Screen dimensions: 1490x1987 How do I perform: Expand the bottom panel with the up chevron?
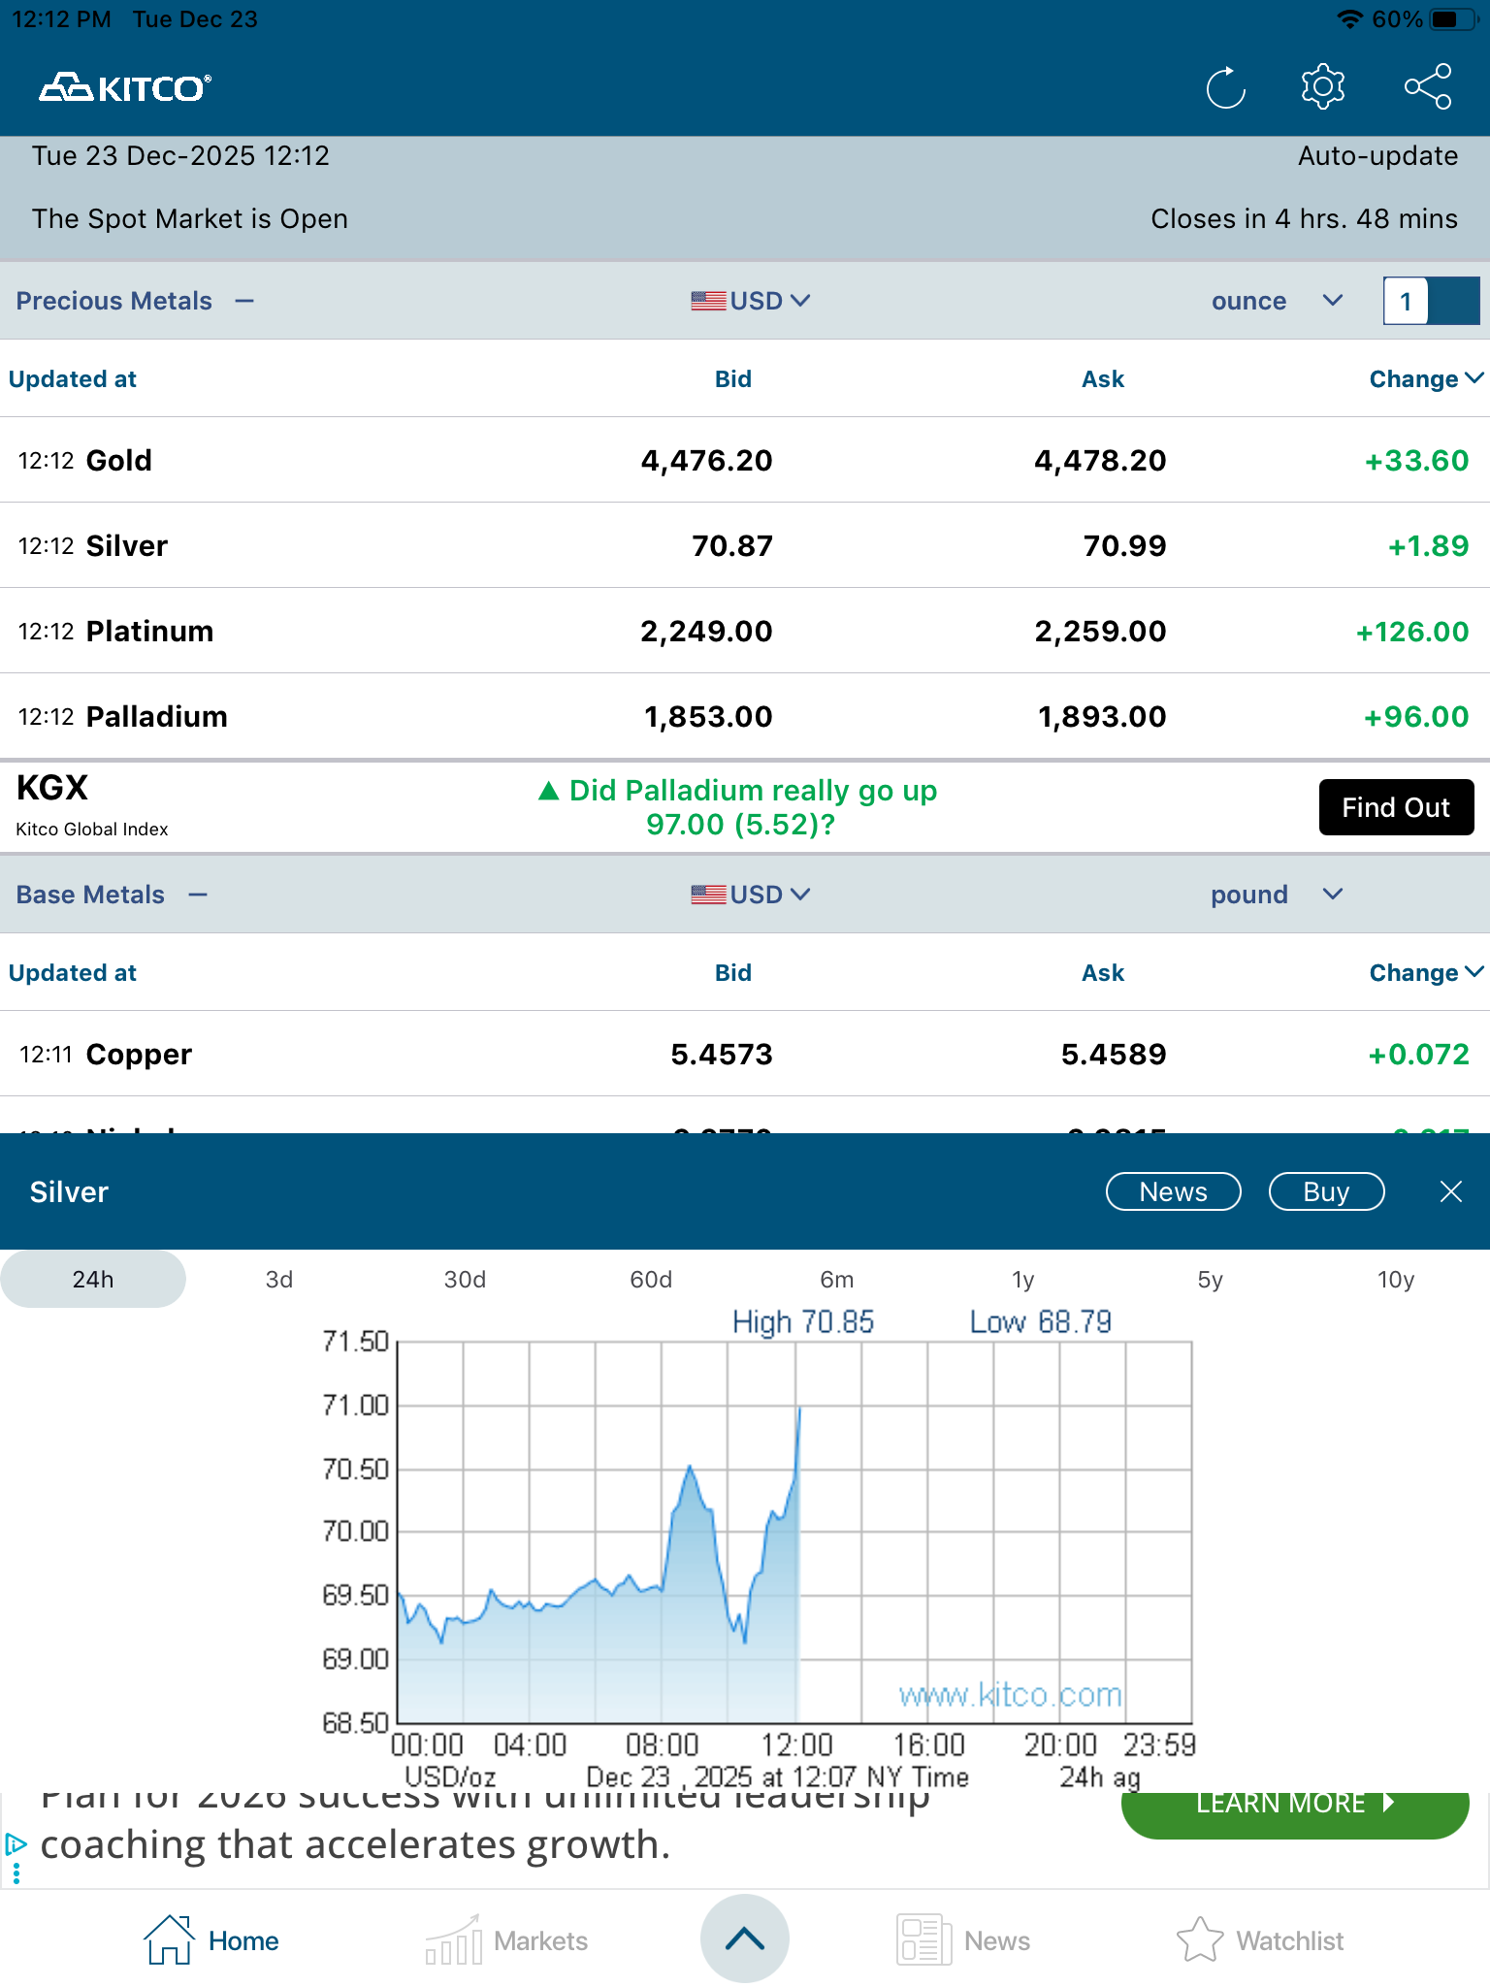tap(745, 1938)
